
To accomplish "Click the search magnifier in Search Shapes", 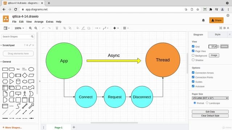I will click(x=32, y=36).
